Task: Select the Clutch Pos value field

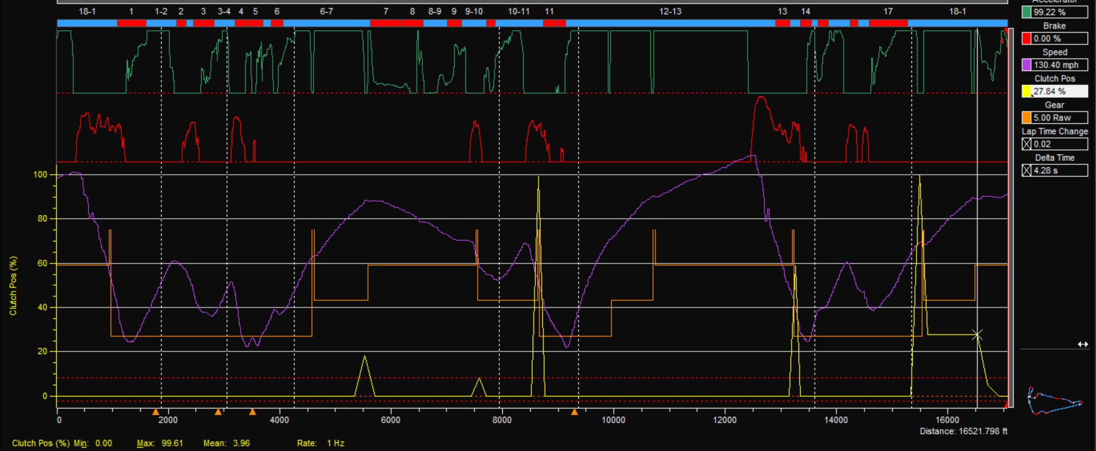Action: tap(1060, 91)
